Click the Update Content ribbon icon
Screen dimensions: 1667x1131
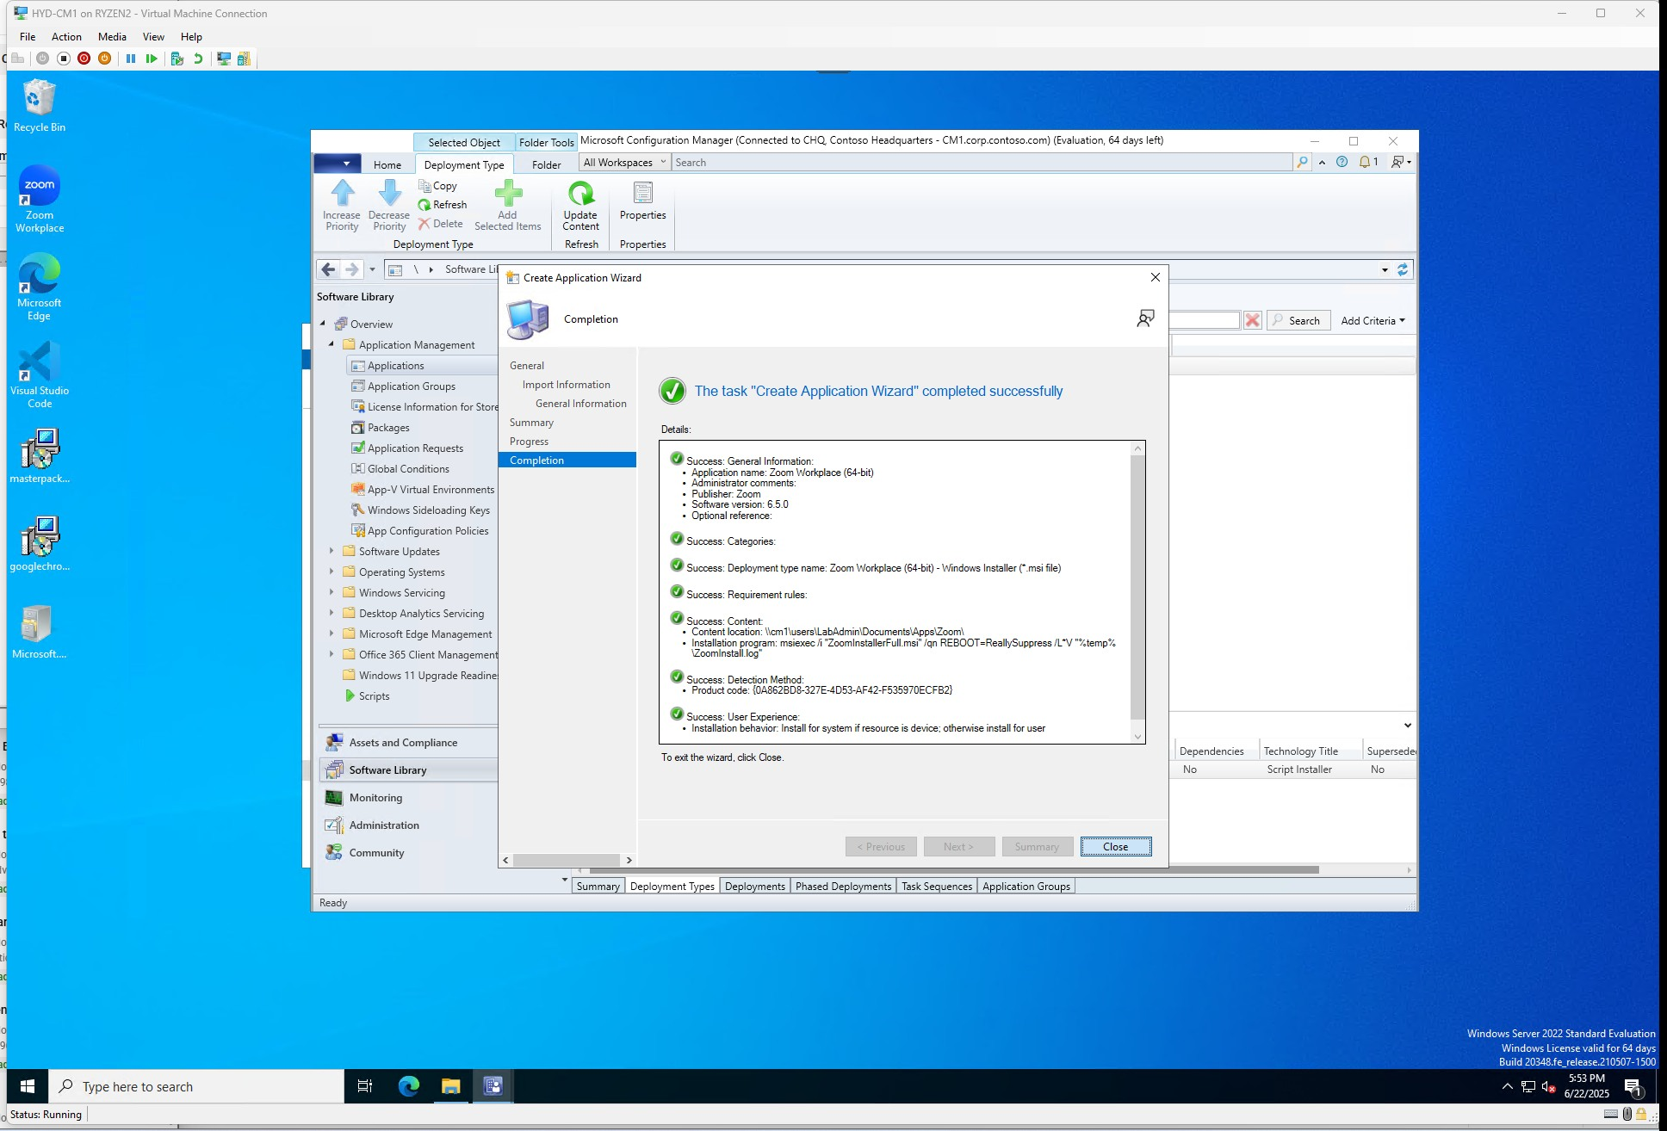(x=580, y=193)
